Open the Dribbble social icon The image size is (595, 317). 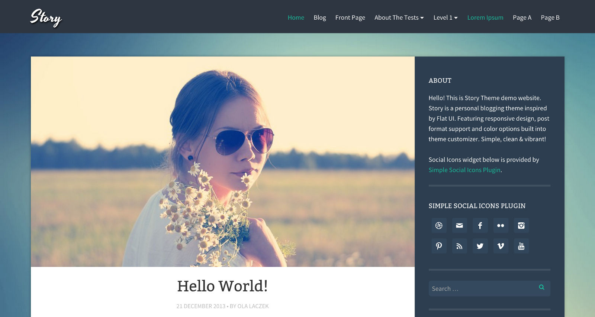click(439, 225)
